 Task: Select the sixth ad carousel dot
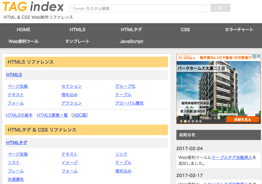(x=200, y=121)
